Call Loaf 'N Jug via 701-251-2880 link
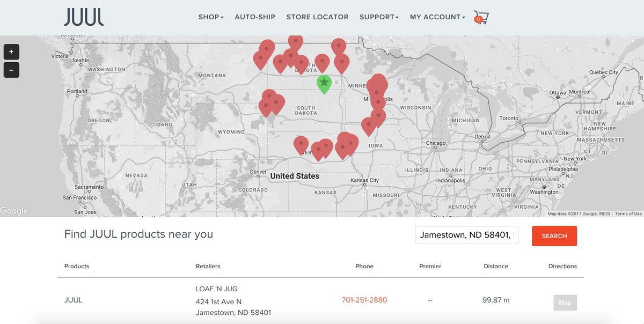 (364, 300)
